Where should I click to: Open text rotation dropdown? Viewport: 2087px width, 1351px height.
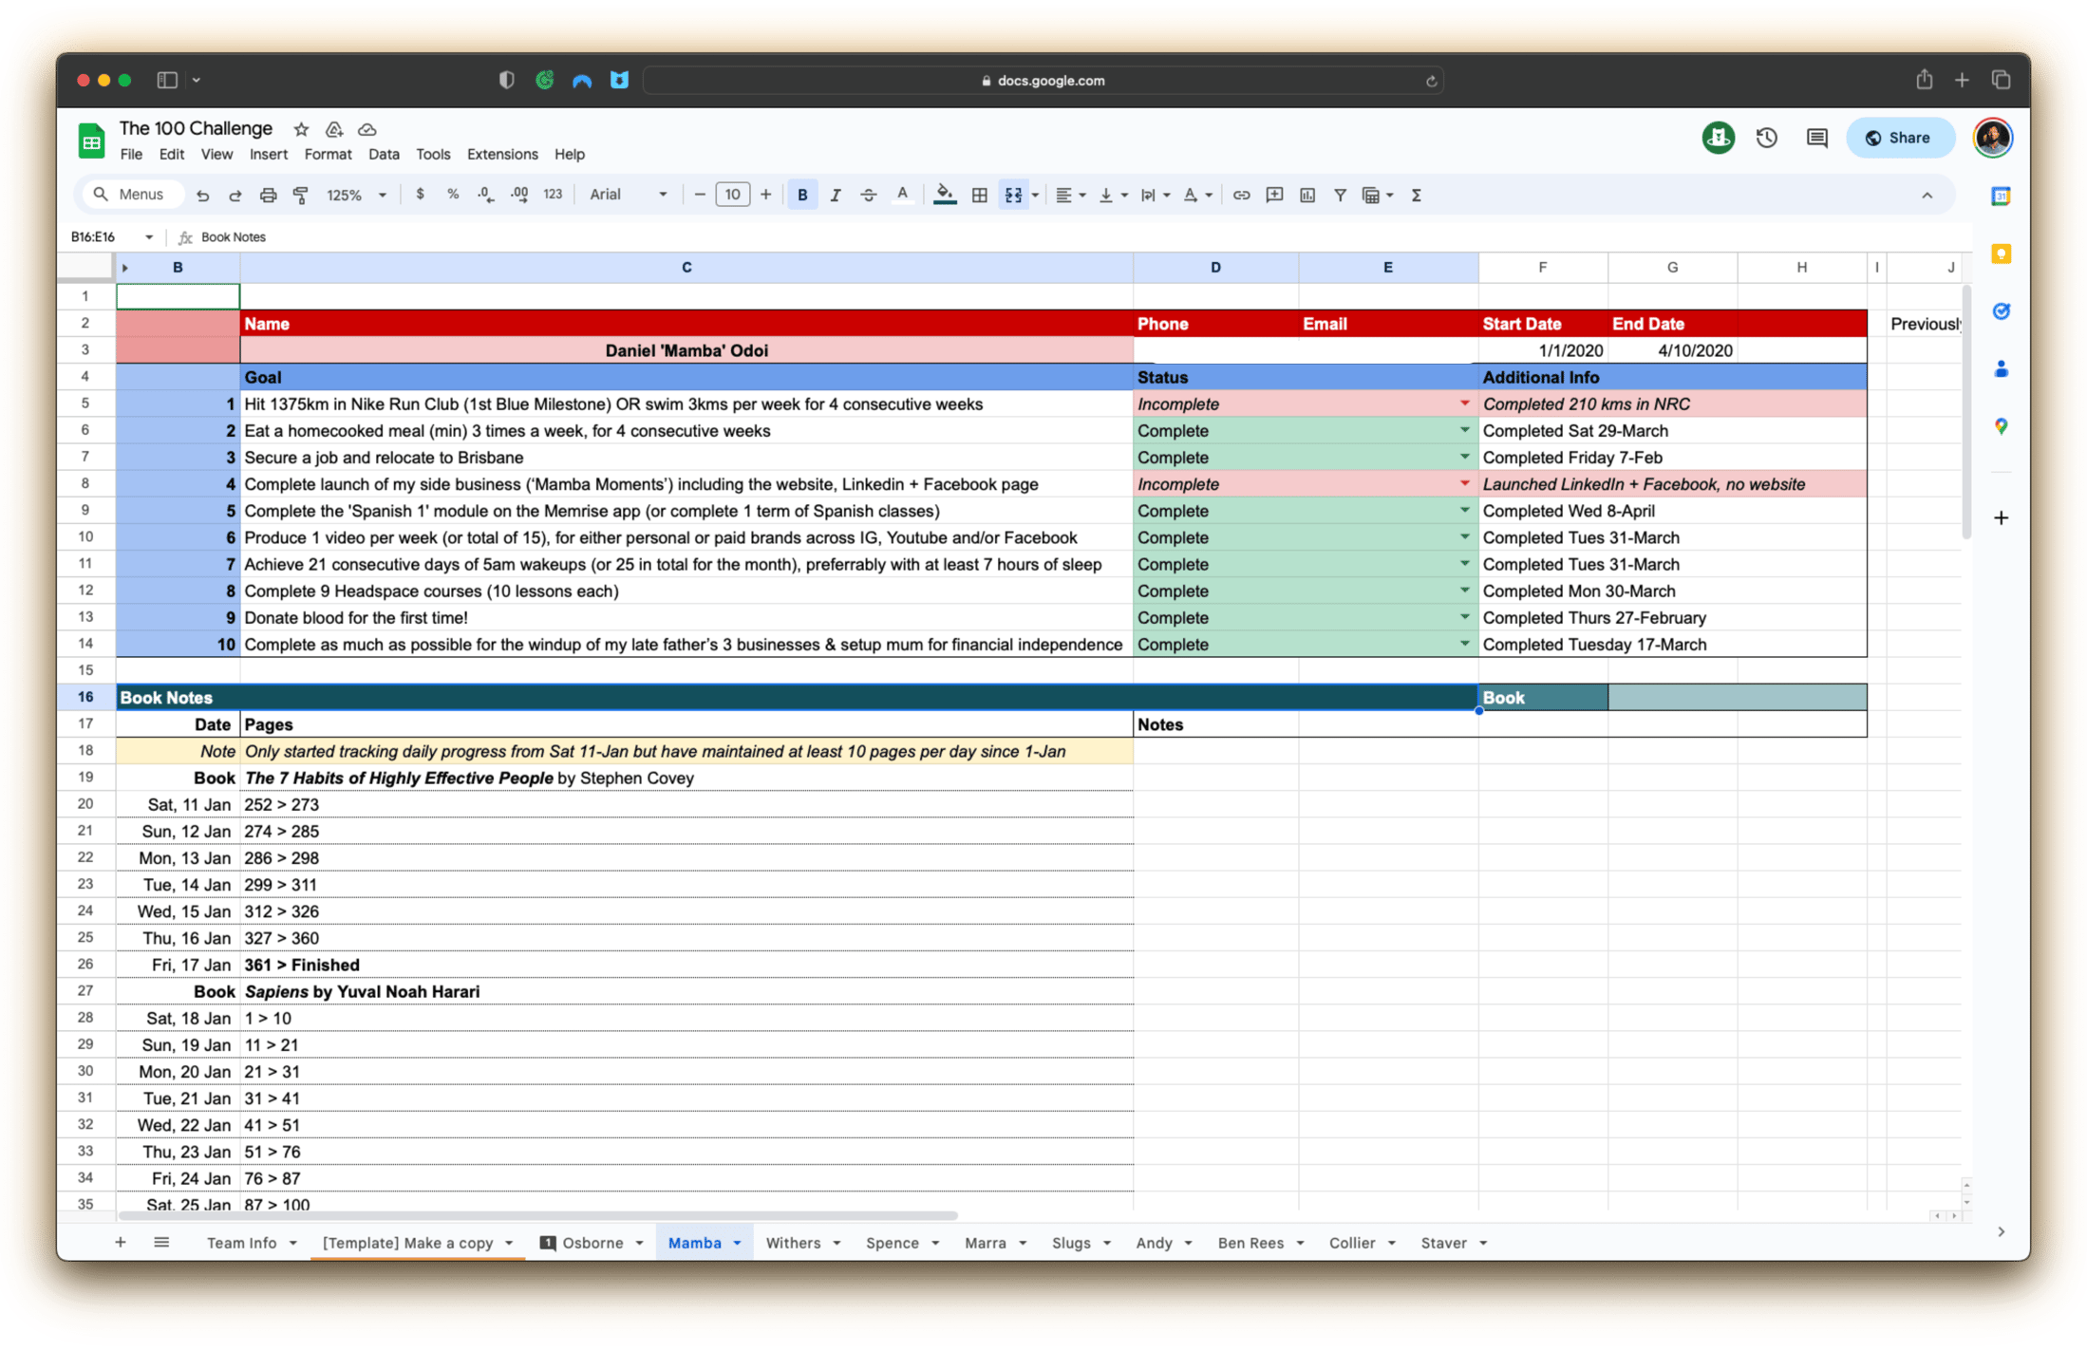click(1197, 195)
